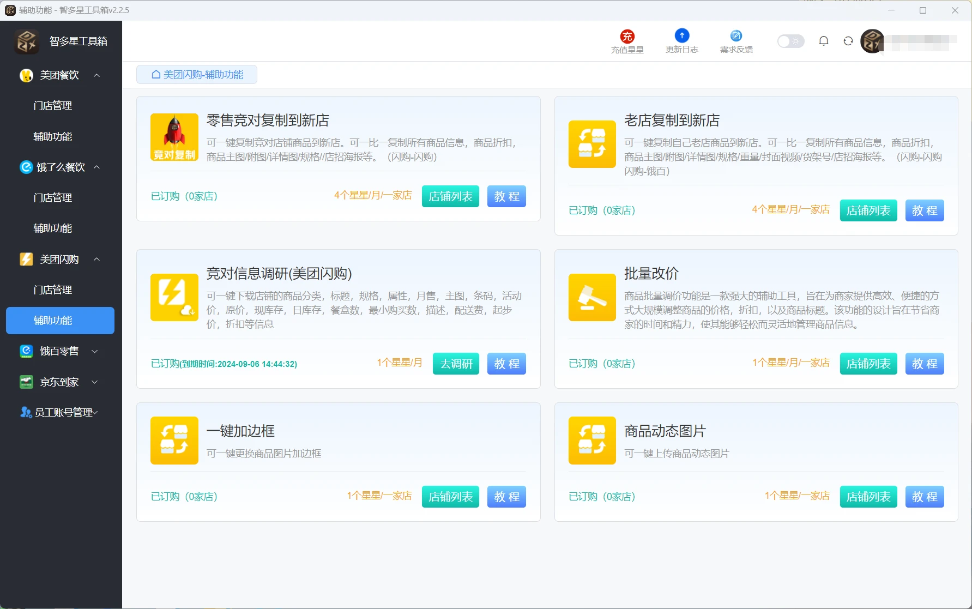The width and height of the screenshot is (972, 609).
Task: Open 教程 for 零售竞对复制到新店
Action: 506,196
